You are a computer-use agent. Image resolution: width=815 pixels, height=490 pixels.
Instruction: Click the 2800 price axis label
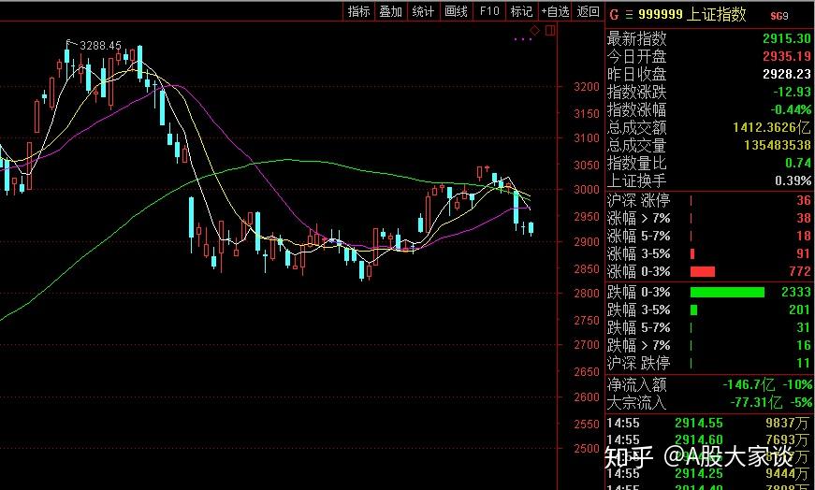coord(587,293)
